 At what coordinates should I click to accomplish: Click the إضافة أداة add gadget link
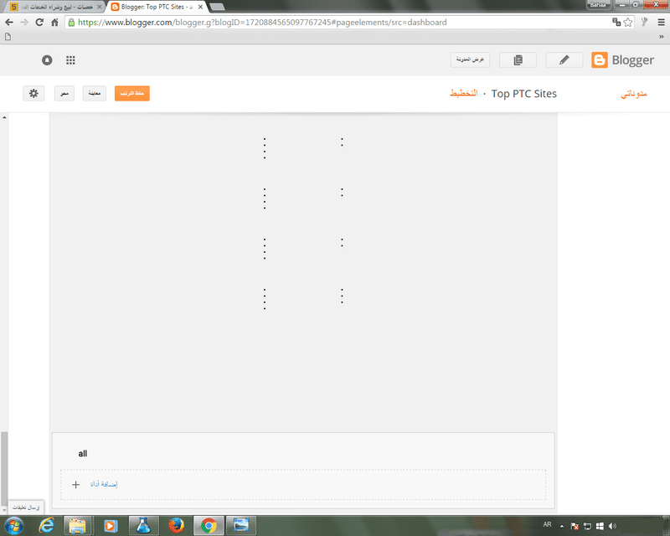(104, 484)
